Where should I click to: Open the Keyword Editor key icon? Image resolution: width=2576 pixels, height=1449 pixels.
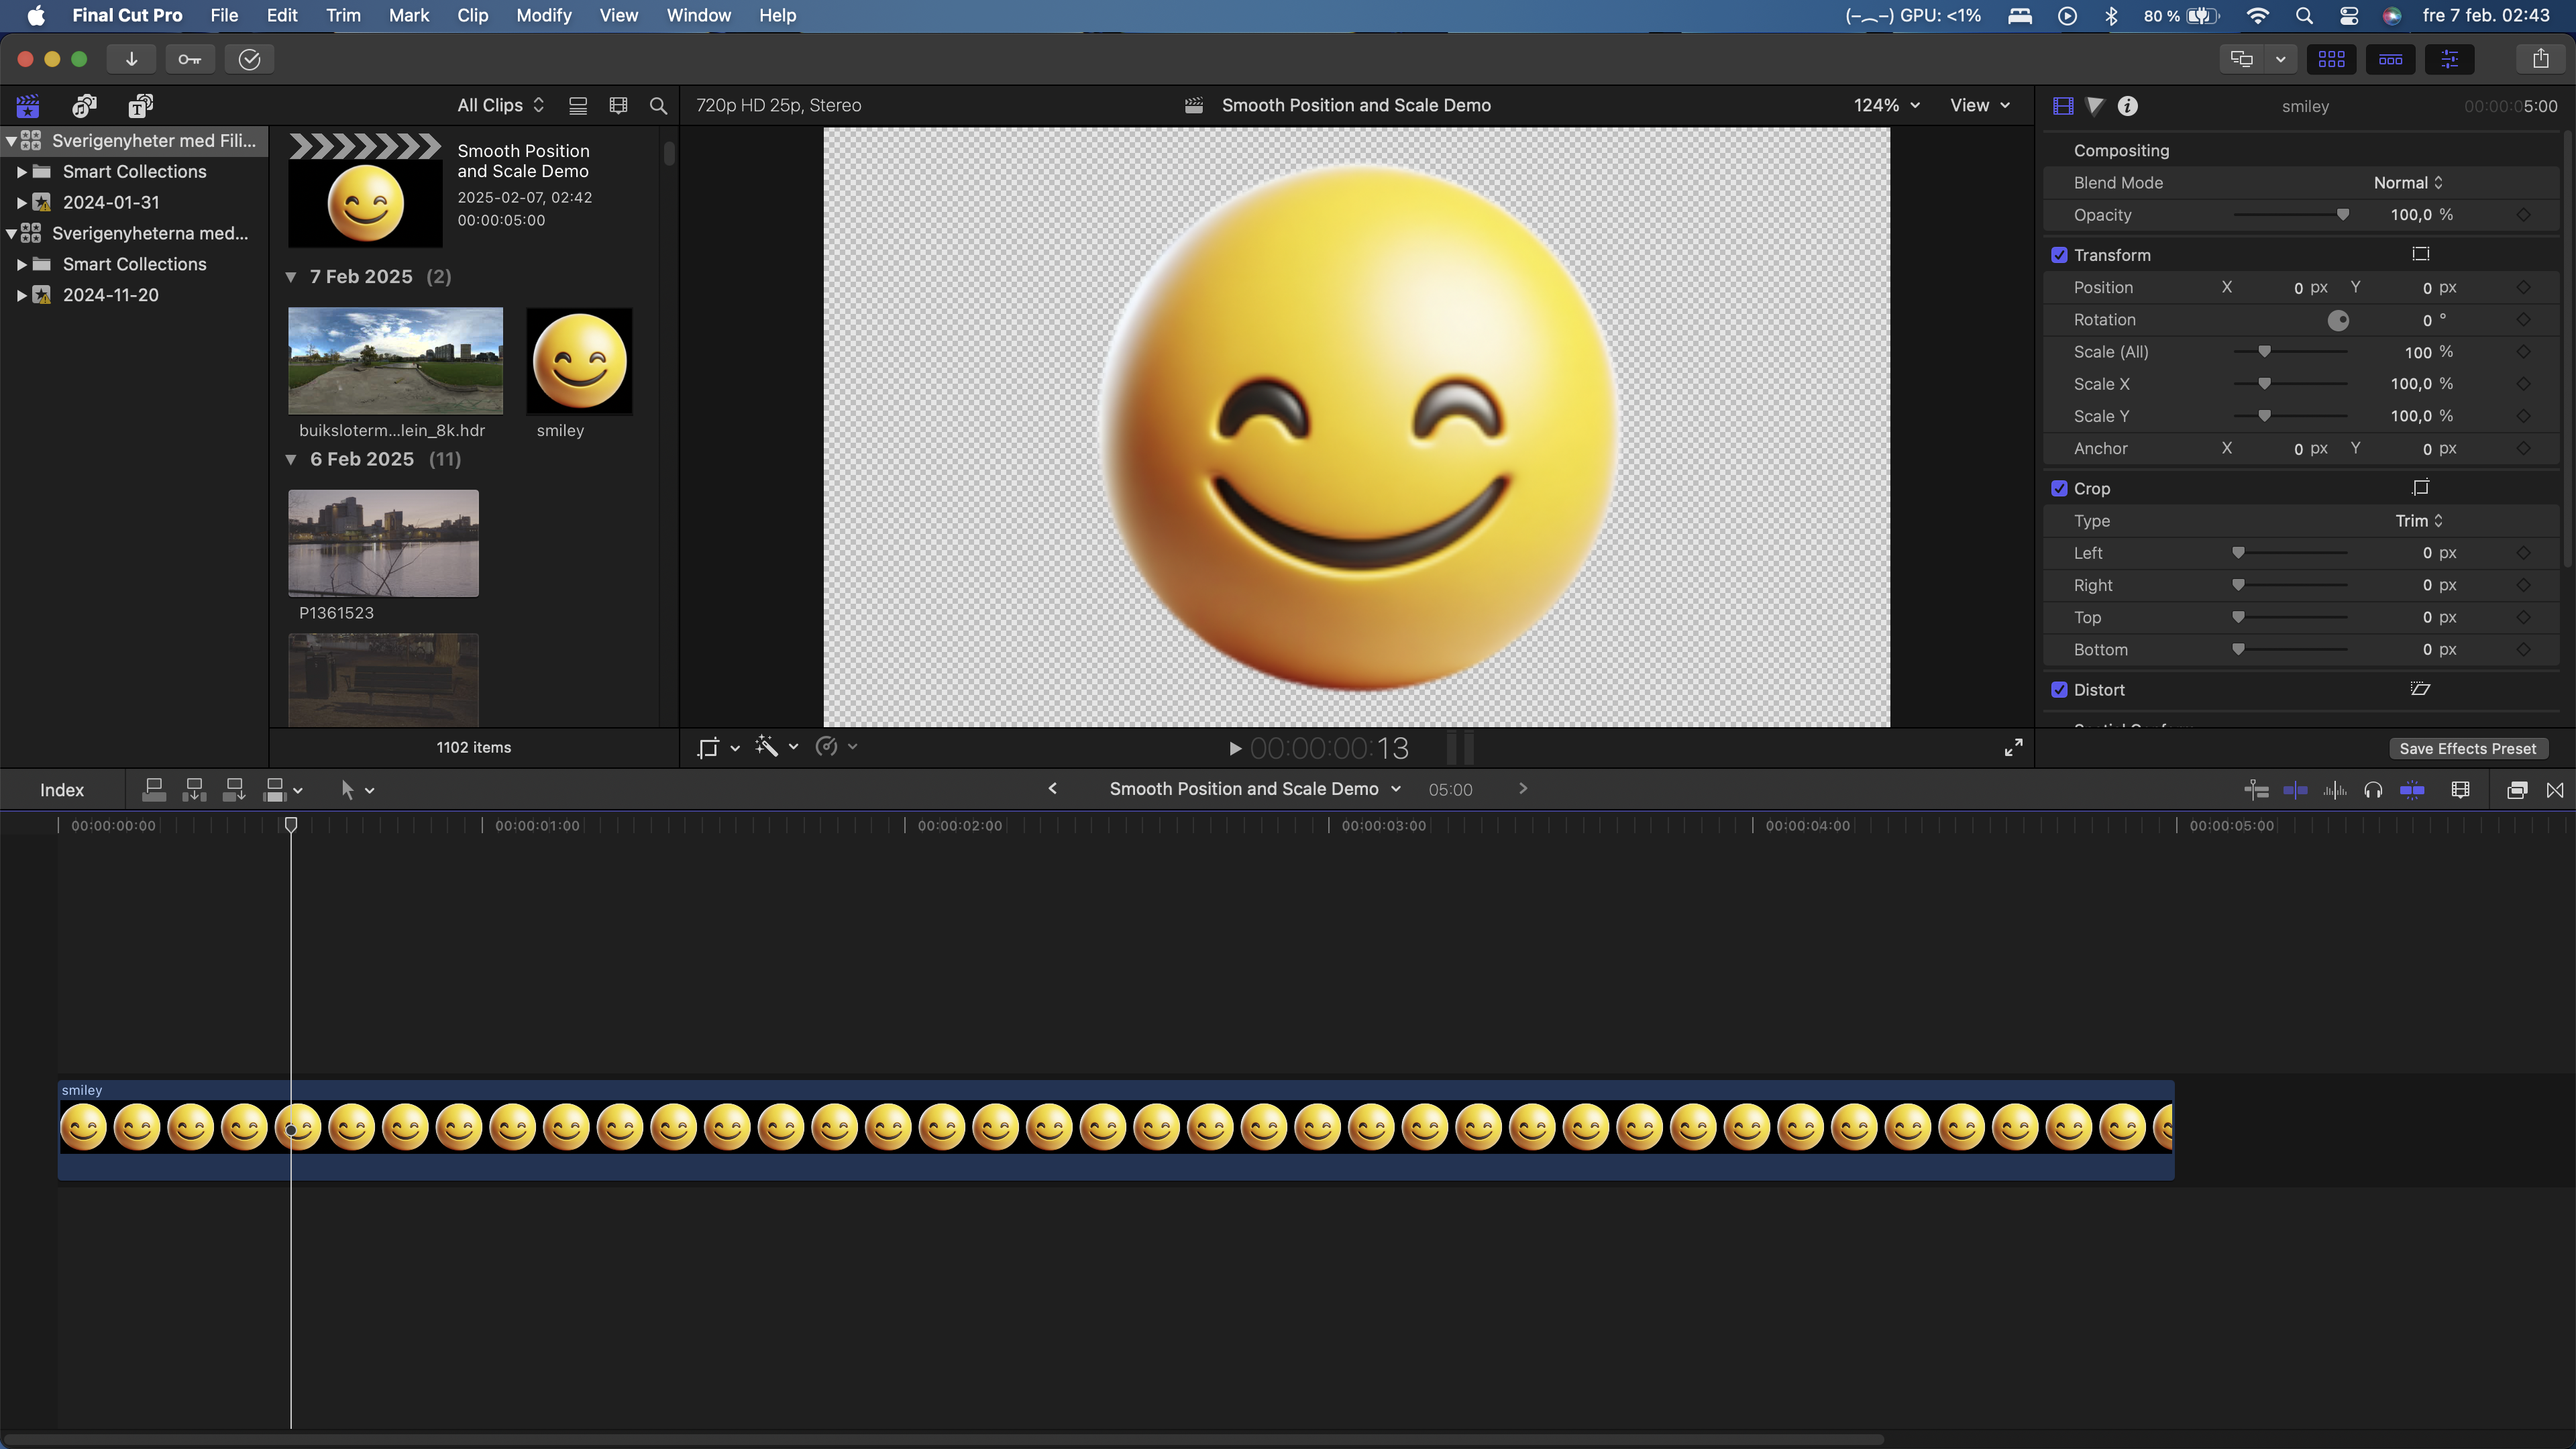point(189,59)
